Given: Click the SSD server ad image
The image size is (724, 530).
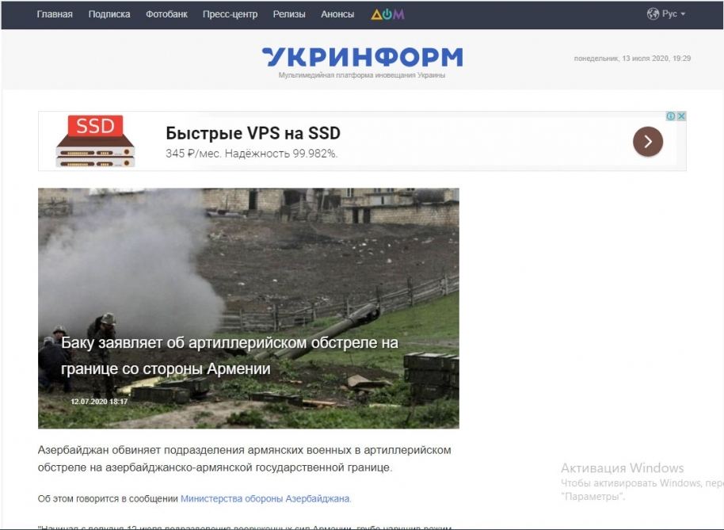Looking at the screenshot, I should tap(95, 141).
